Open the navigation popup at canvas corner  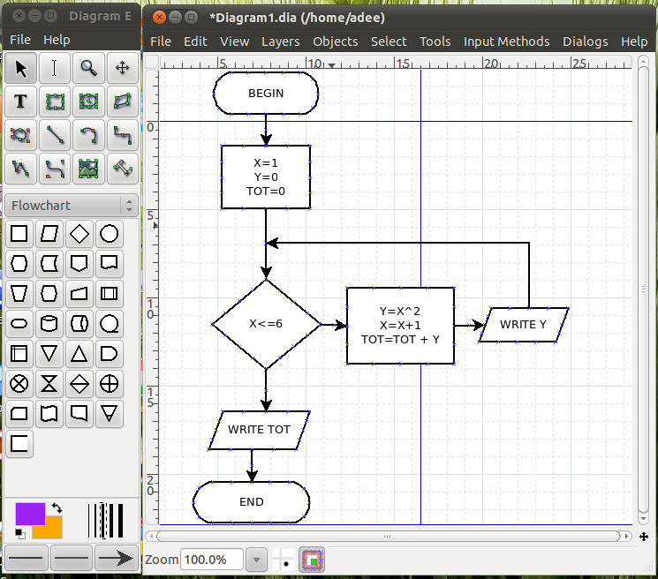(644, 537)
